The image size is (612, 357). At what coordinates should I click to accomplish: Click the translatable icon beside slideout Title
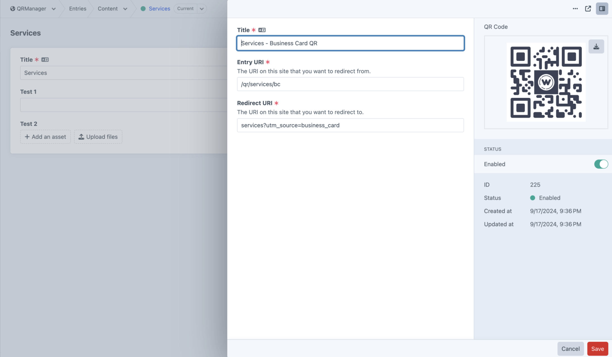coord(262,30)
